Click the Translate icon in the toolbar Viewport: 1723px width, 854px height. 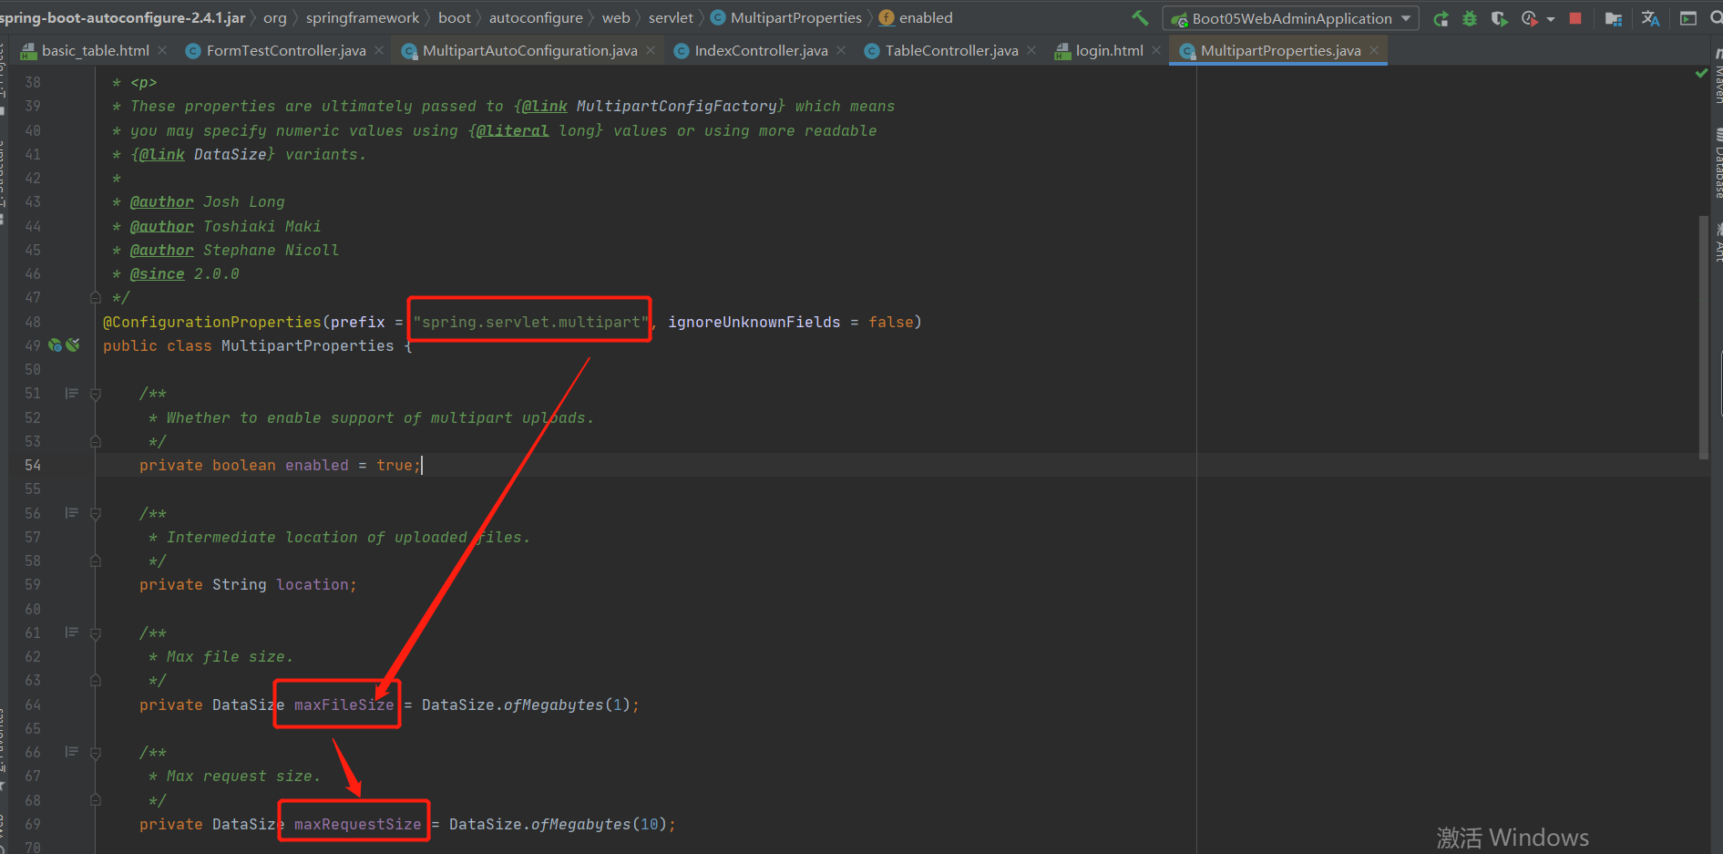[1650, 18]
